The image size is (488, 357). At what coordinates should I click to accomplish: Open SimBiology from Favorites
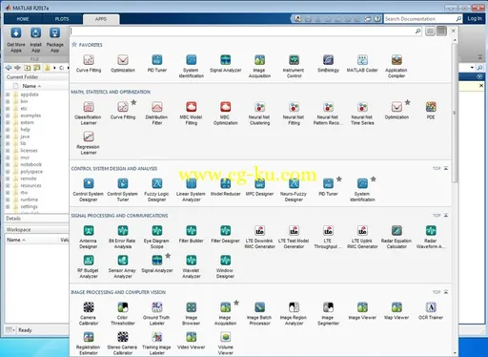(x=328, y=63)
